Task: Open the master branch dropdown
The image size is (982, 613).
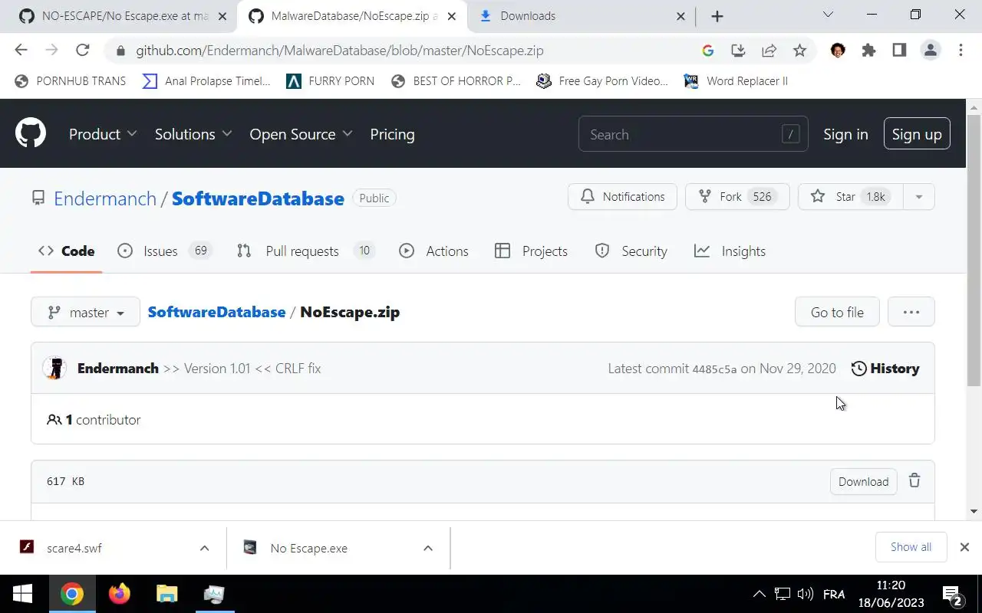Action: point(85,312)
